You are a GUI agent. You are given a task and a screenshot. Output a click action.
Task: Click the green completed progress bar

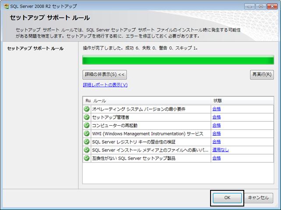[178, 60]
